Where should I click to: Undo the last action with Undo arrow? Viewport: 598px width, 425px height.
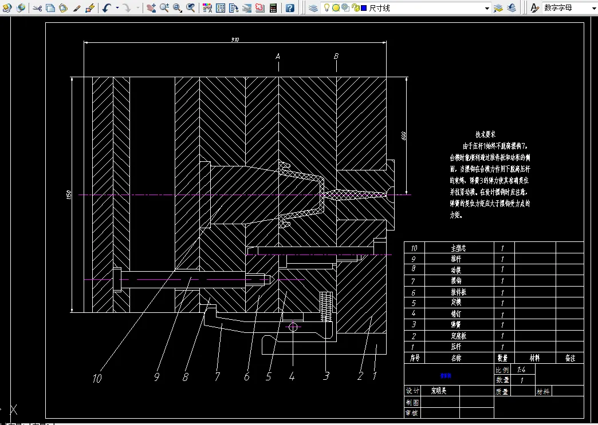point(107,7)
